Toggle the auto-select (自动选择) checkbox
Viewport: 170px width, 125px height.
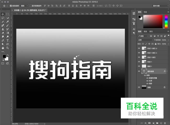click(x=11, y=6)
